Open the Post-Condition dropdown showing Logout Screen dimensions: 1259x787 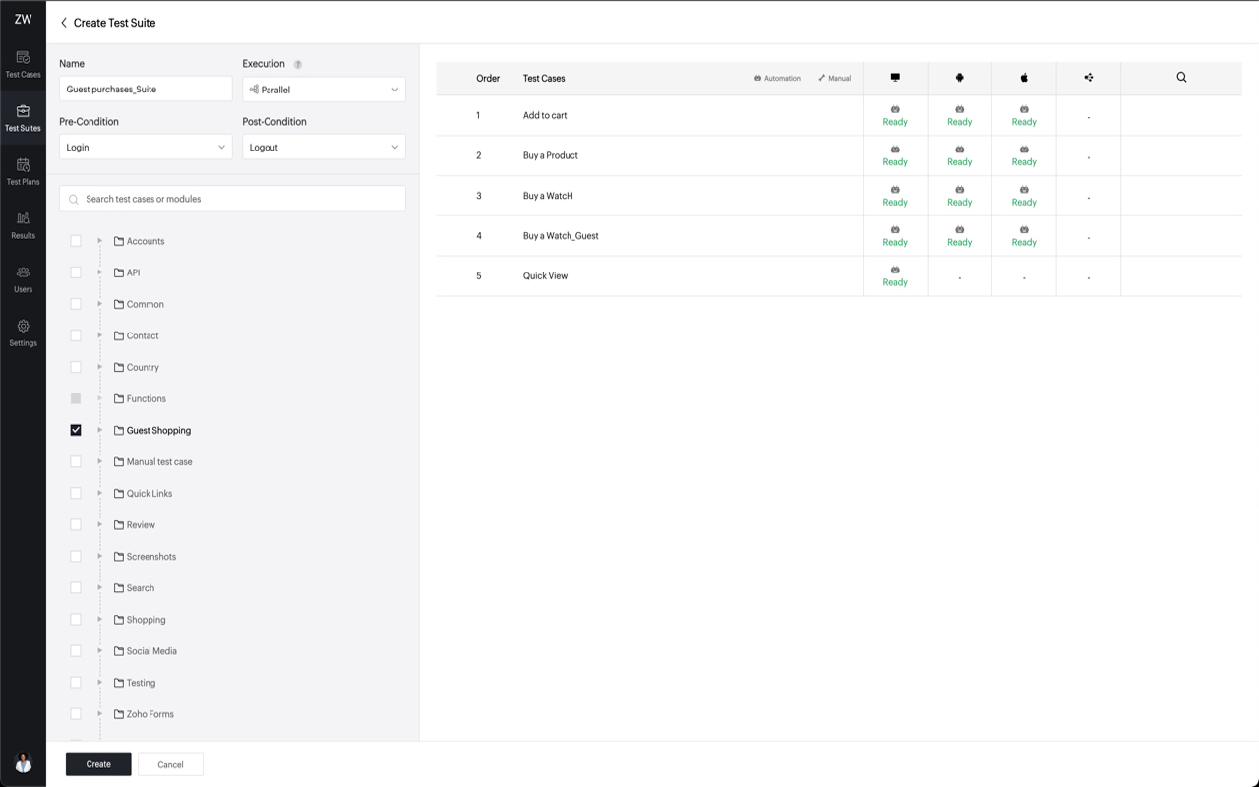tap(324, 146)
